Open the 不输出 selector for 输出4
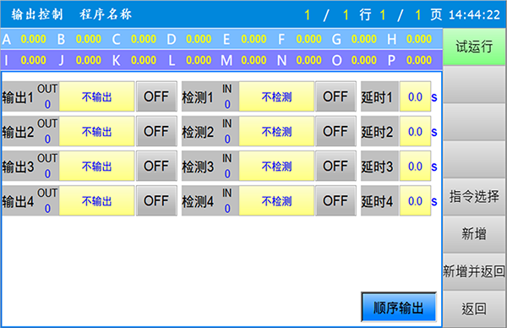 (x=96, y=200)
